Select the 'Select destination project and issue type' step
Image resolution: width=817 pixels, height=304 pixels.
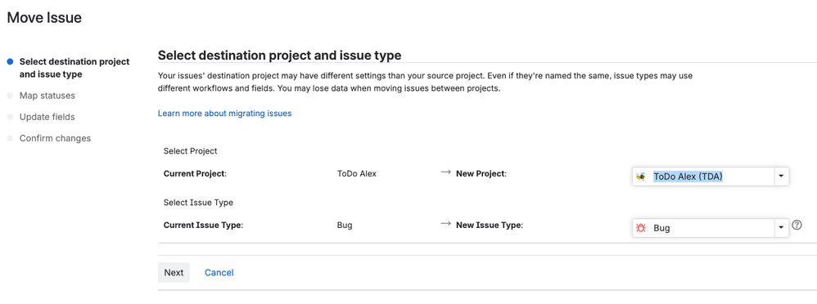click(x=74, y=68)
